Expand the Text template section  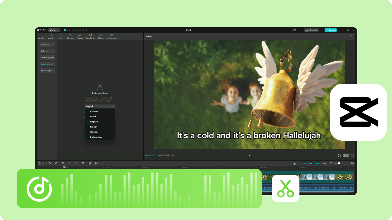click(47, 58)
